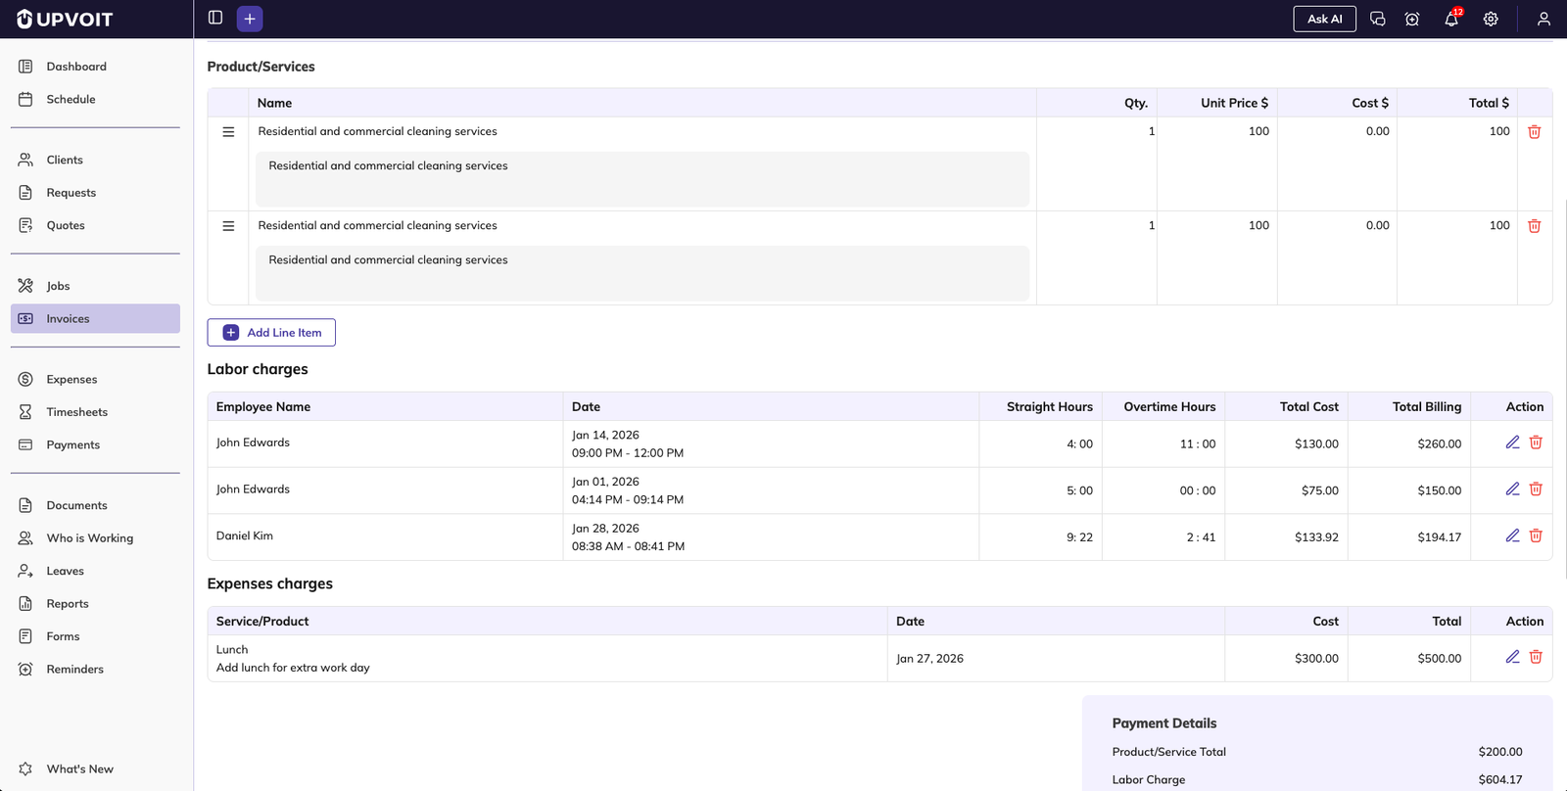Go to Dashboard in sidebar
Image resolution: width=1567 pixels, height=791 pixels.
[76, 67]
